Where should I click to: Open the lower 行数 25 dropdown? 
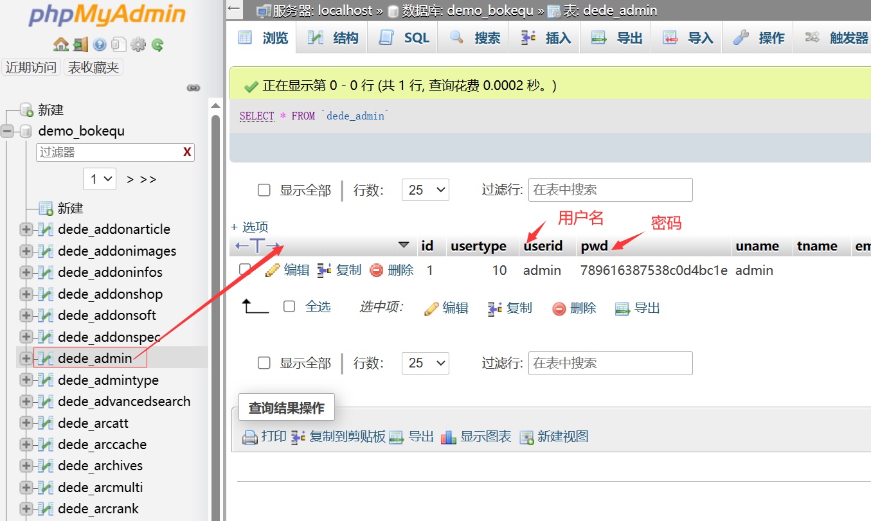(x=426, y=363)
